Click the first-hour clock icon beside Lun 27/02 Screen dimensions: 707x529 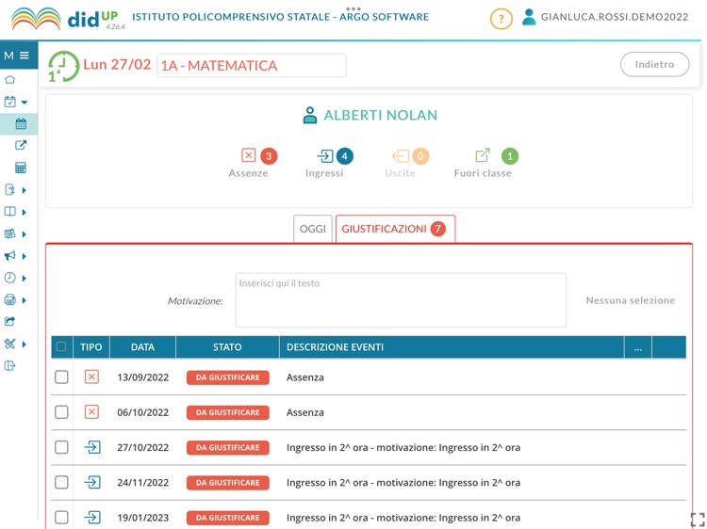(x=63, y=66)
